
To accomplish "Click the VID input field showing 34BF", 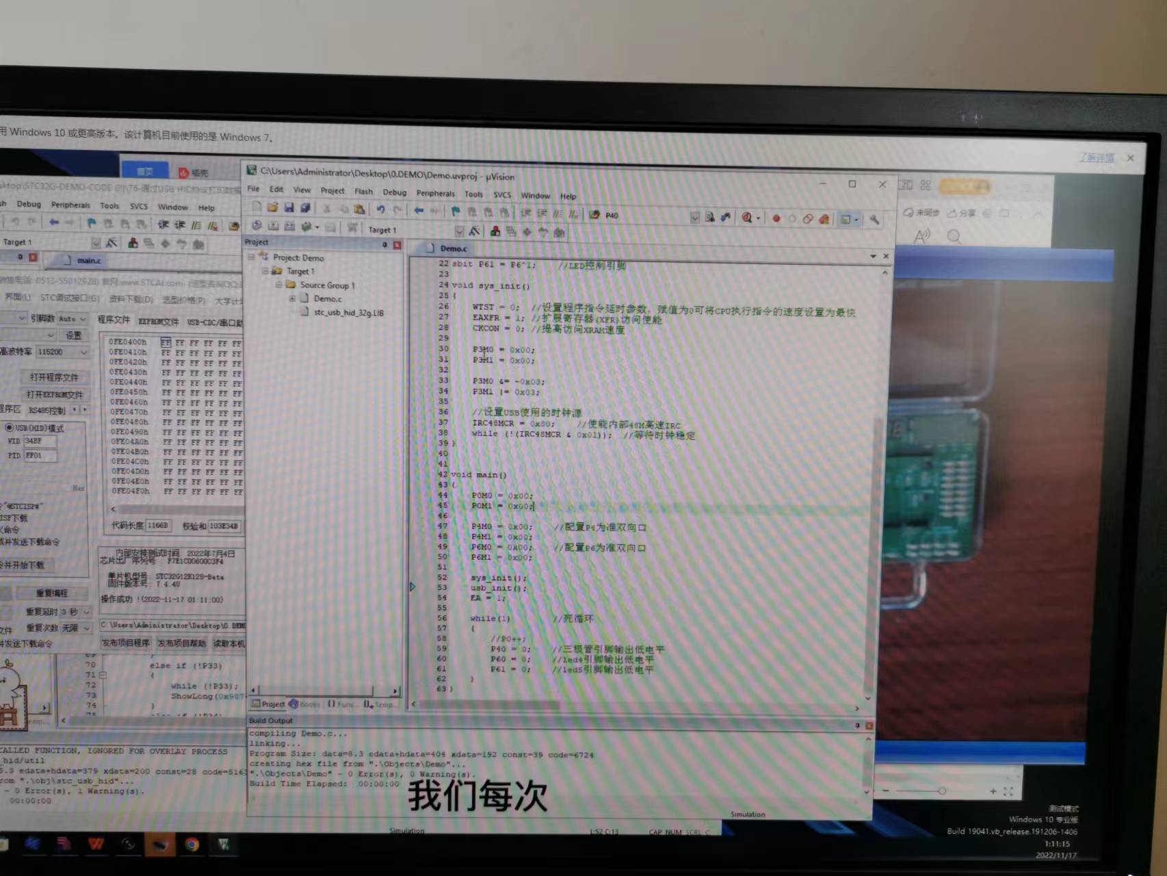I will 40,441.
